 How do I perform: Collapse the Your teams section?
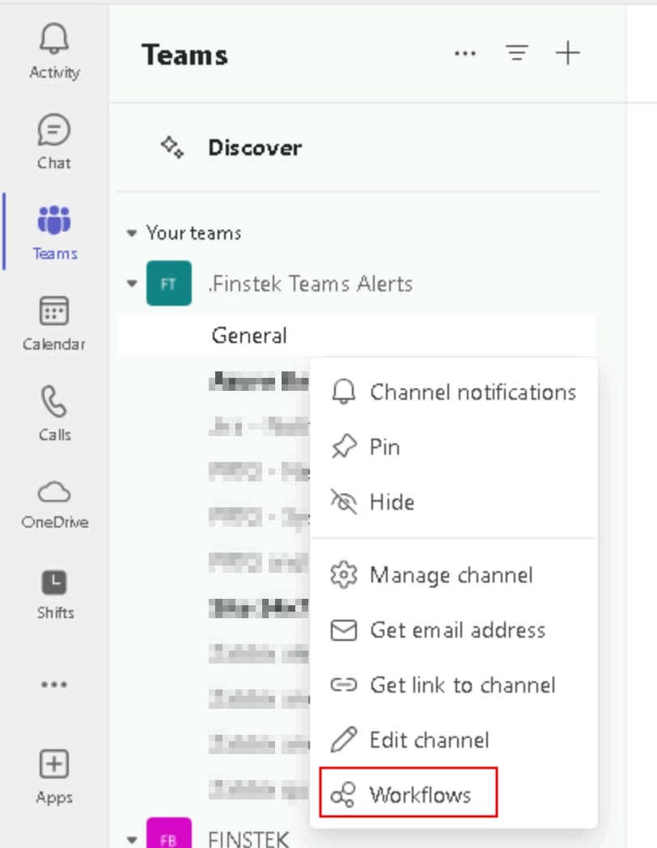131,233
